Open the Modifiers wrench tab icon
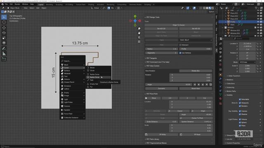The width and height of the screenshot is (264, 148). click(221, 79)
